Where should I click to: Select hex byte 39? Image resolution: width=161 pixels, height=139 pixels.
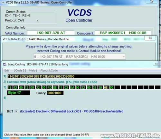100,87
